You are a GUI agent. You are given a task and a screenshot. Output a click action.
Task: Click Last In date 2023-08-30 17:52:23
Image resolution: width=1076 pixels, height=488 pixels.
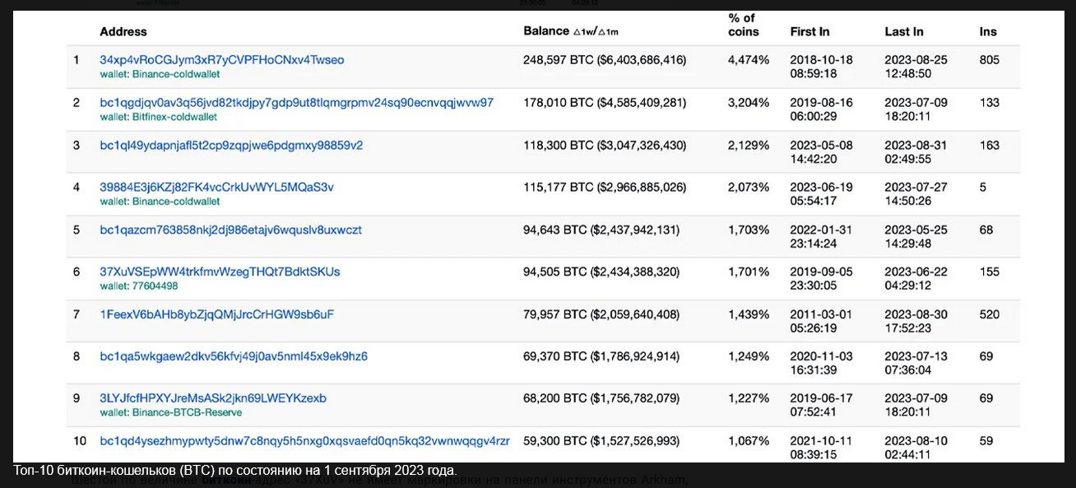[916, 321]
